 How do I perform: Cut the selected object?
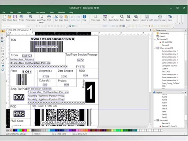pos(56,17)
